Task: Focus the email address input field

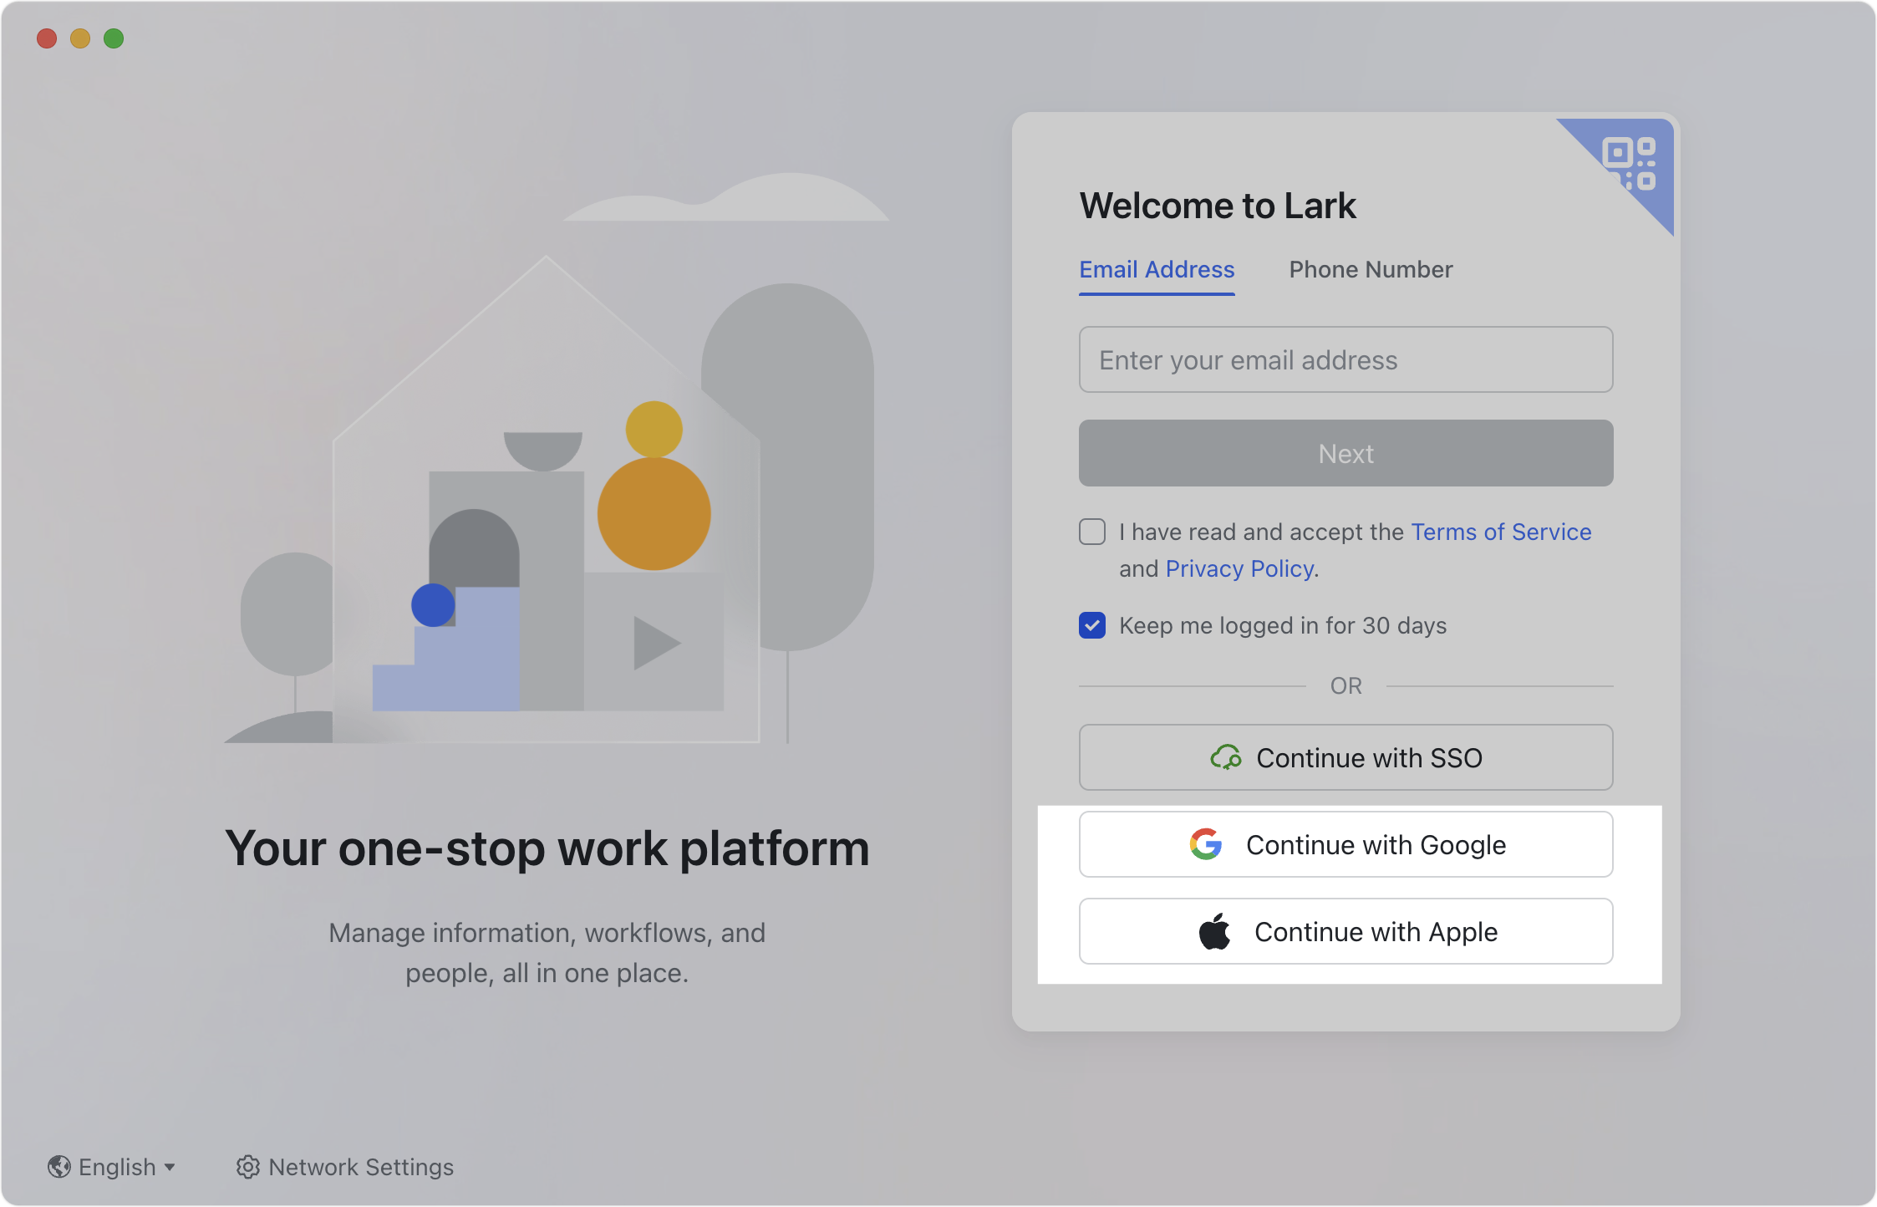Action: pyautogui.click(x=1345, y=359)
